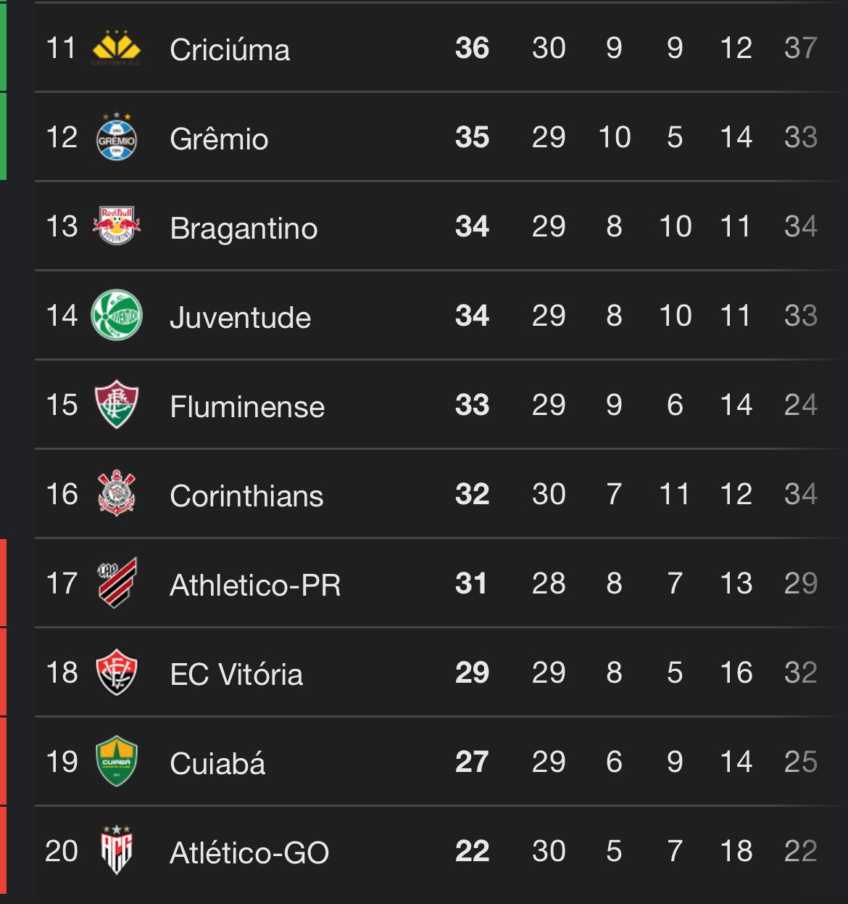848x904 pixels.
Task: Tap the Grêmio club crest
Action: click(x=116, y=137)
